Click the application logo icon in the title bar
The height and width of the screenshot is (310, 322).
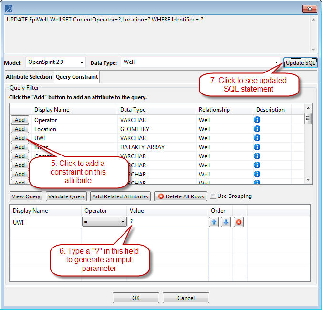pyautogui.click(x=9, y=9)
